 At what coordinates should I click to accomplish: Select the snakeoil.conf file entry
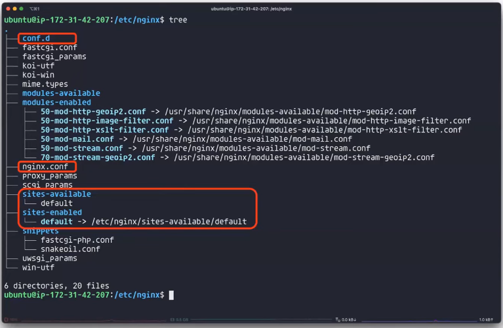pyautogui.click(x=70, y=249)
